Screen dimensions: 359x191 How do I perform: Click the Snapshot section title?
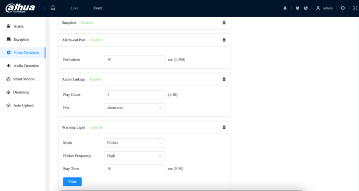[69, 22]
